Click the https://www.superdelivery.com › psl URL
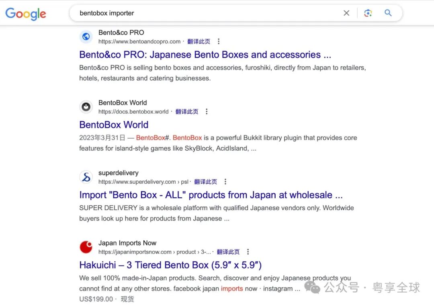 143,182
